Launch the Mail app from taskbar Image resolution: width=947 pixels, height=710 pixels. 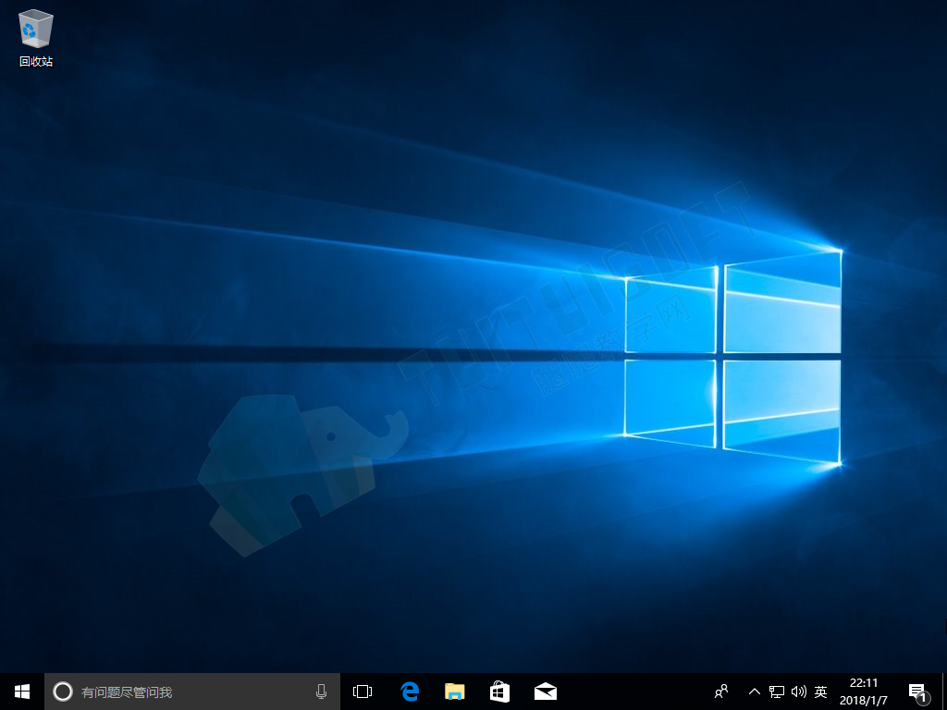point(546,692)
